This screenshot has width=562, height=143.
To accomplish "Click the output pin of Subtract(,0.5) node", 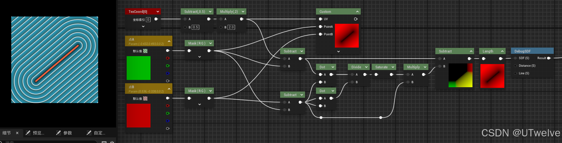I will click(x=209, y=19).
